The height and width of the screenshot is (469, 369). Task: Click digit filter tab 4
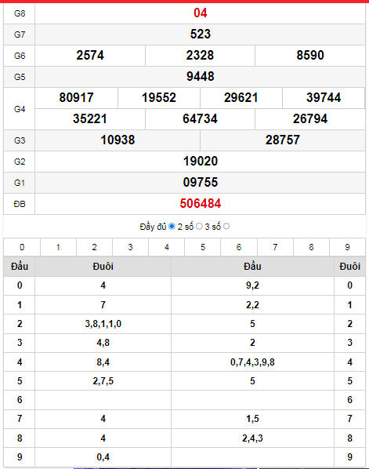click(x=167, y=247)
